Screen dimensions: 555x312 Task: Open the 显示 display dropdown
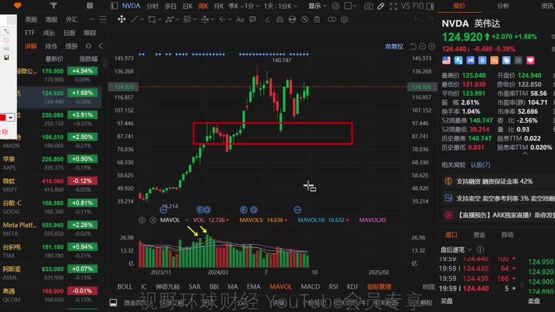pyautogui.click(x=317, y=6)
